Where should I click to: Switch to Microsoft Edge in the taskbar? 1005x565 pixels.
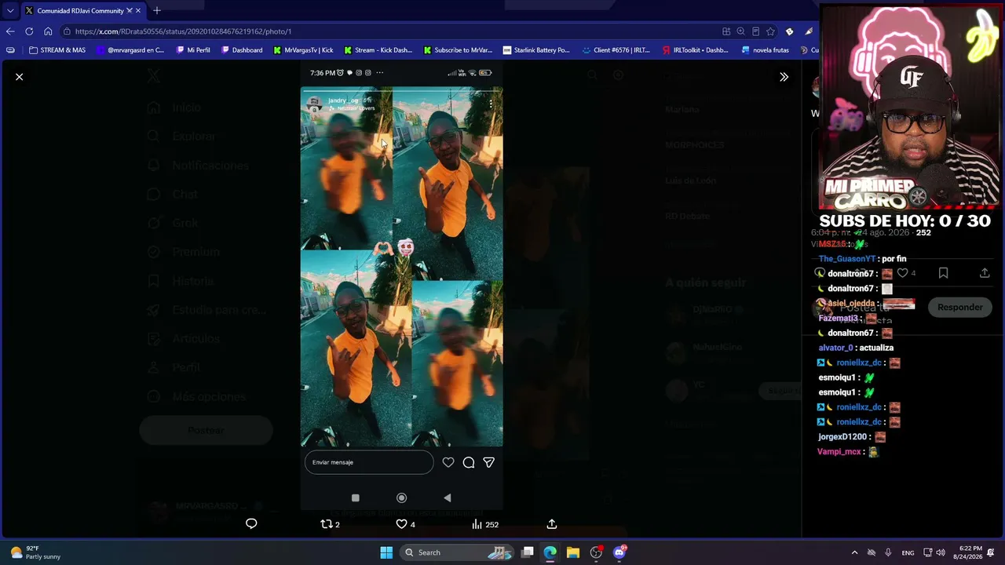tap(550, 552)
